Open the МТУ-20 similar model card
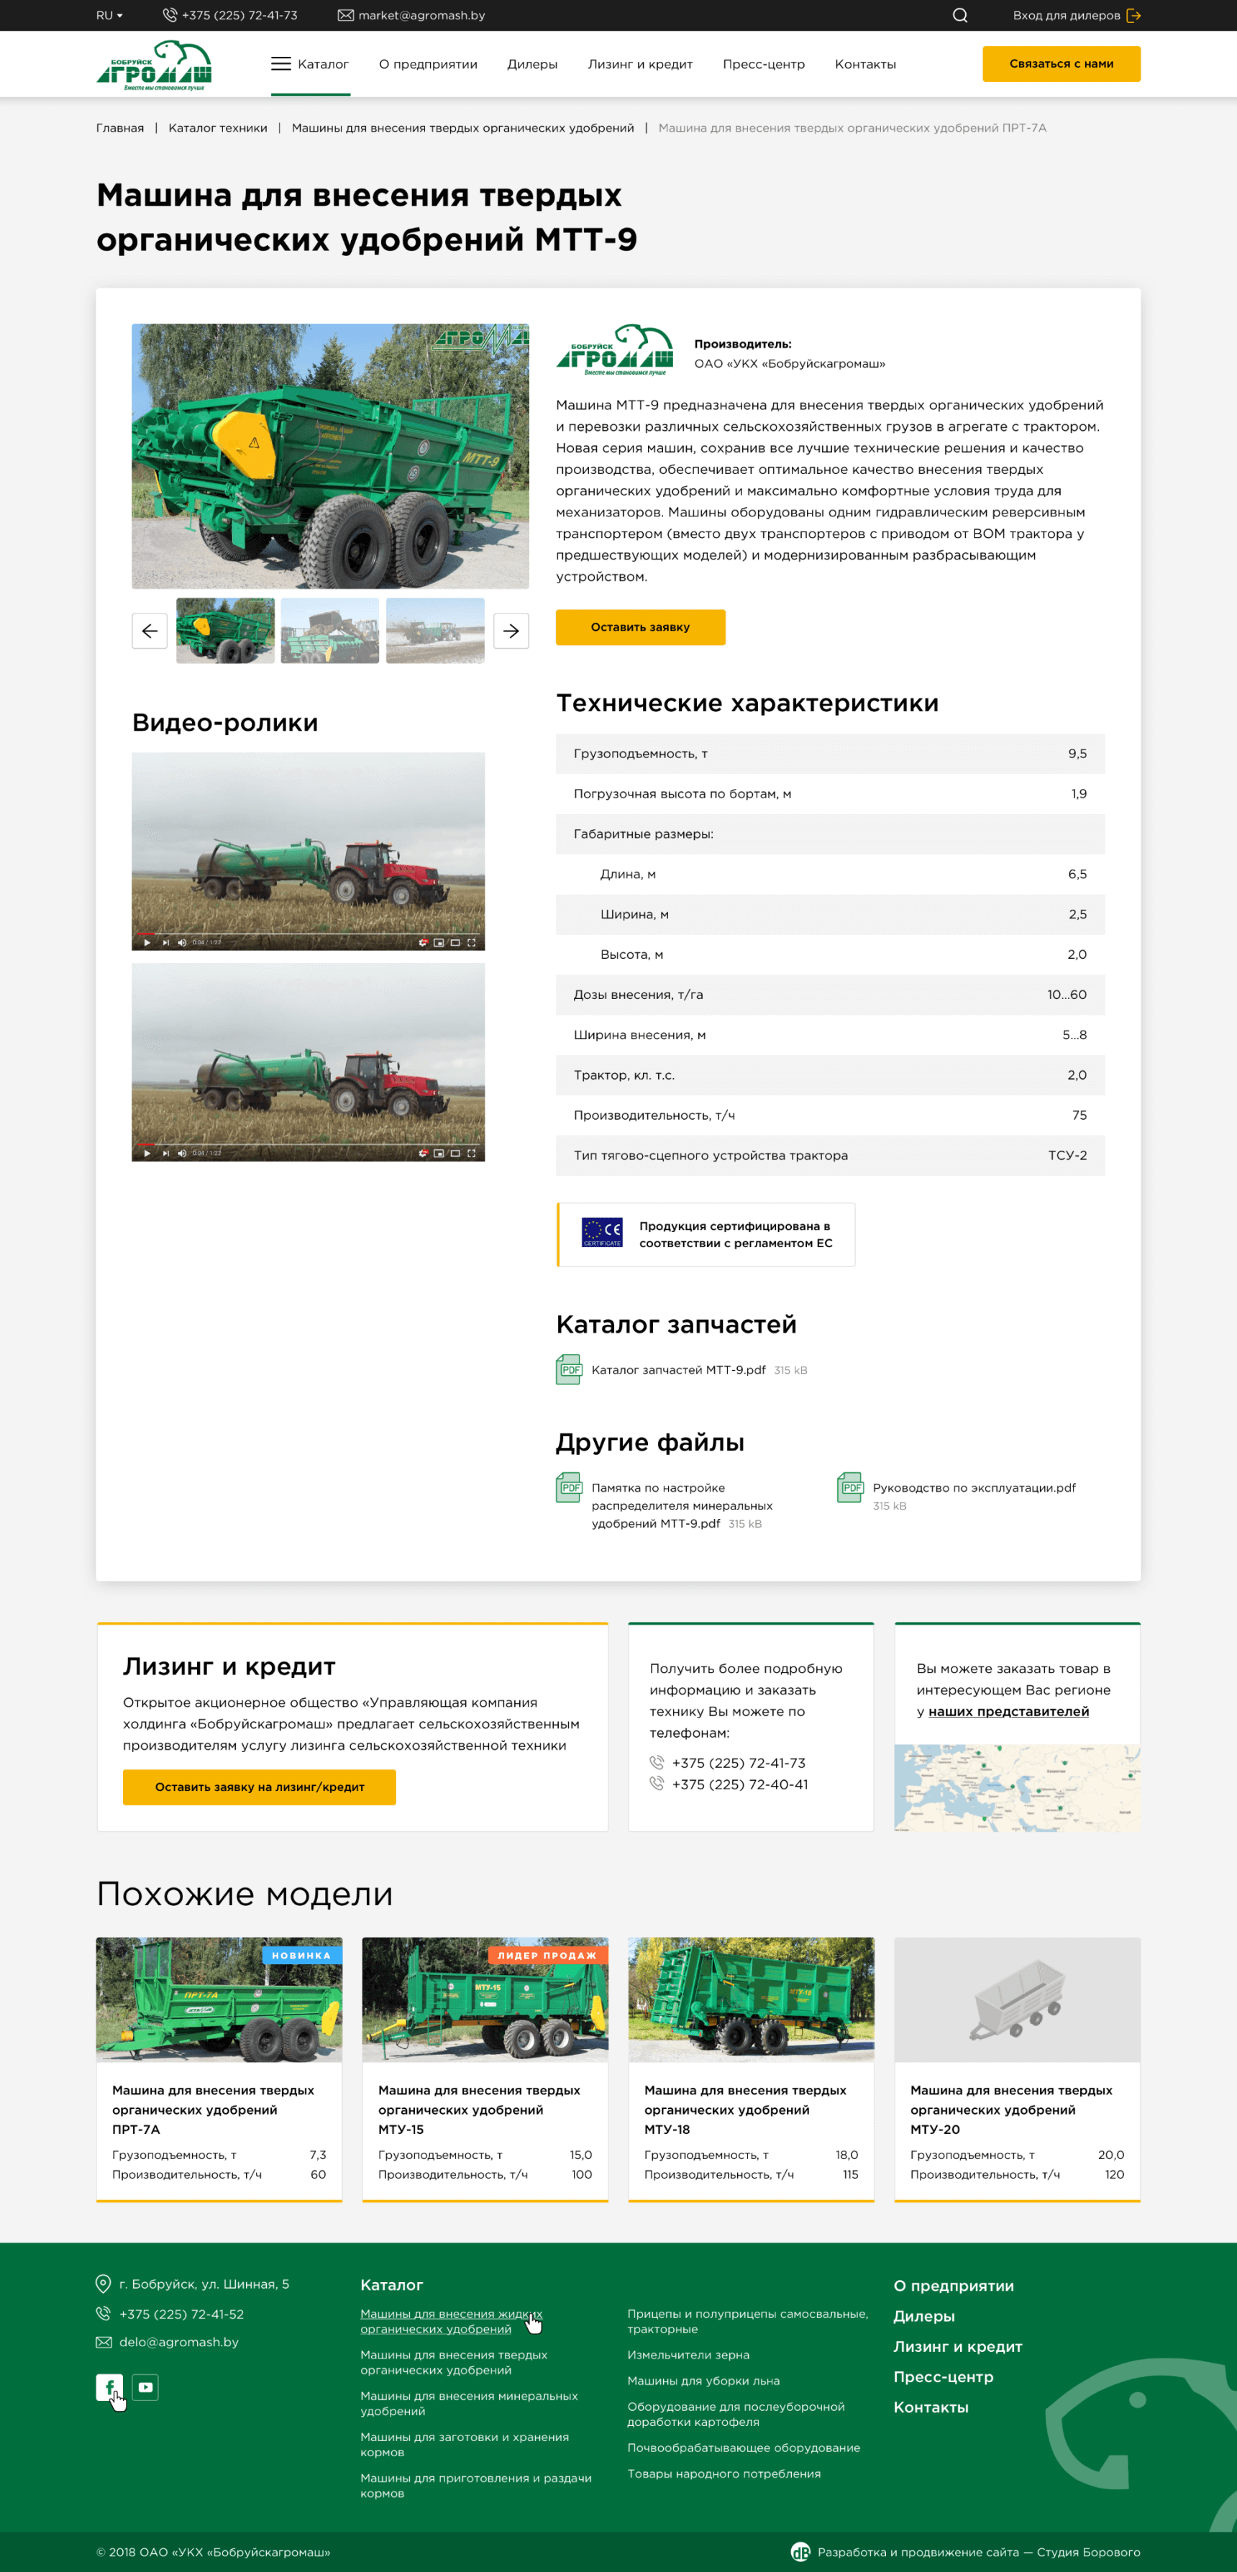 (x=1018, y=2070)
